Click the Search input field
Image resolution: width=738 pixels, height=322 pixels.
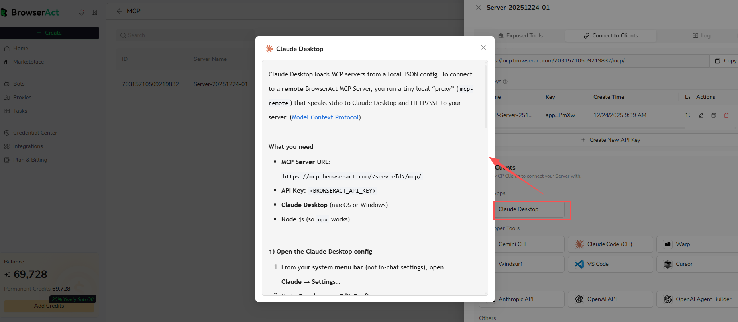(185, 35)
